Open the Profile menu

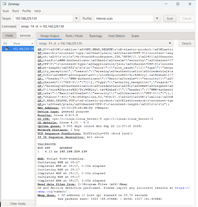26,11
